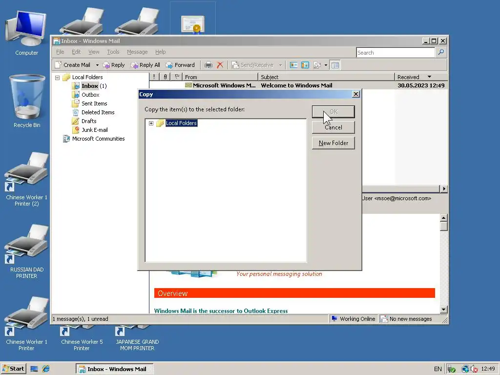Click the No new messages status

pyautogui.click(x=407, y=319)
